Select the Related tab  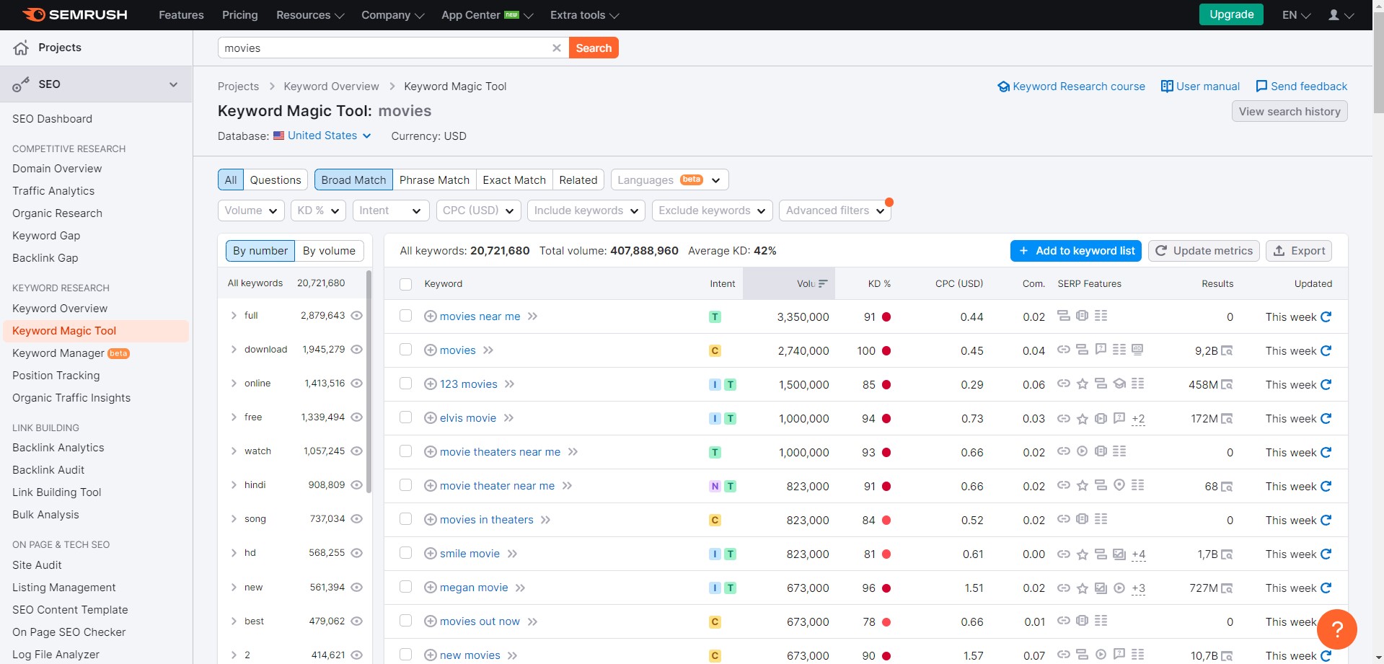pyautogui.click(x=578, y=180)
